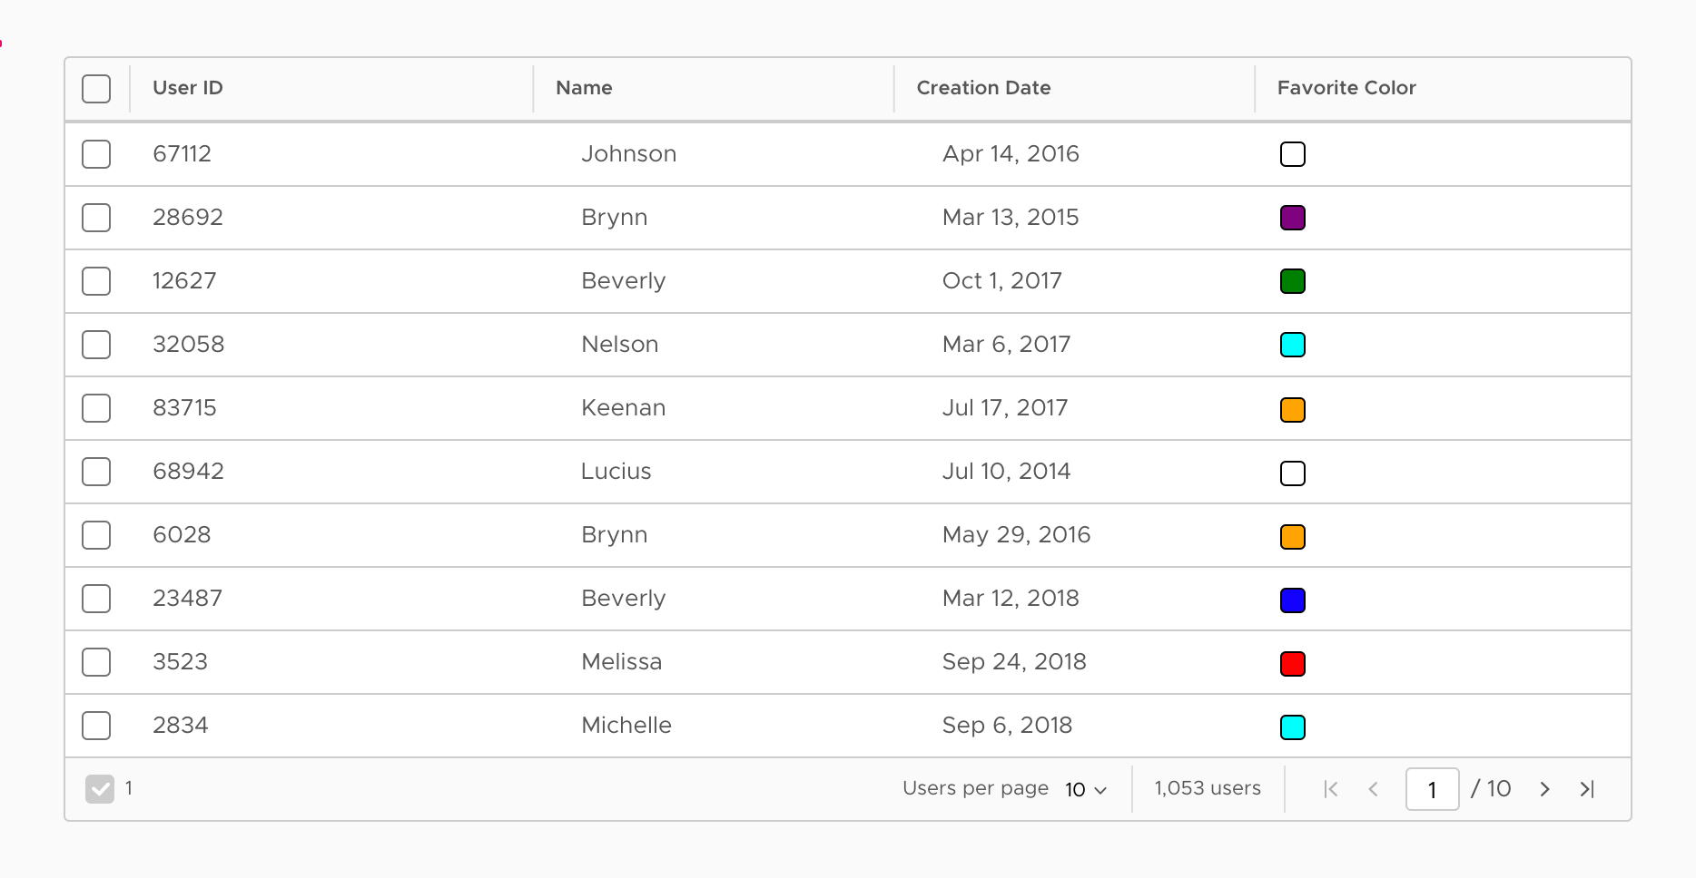Screen dimensions: 1696x878
Task: Advance to the next page of users
Action: tap(1544, 789)
